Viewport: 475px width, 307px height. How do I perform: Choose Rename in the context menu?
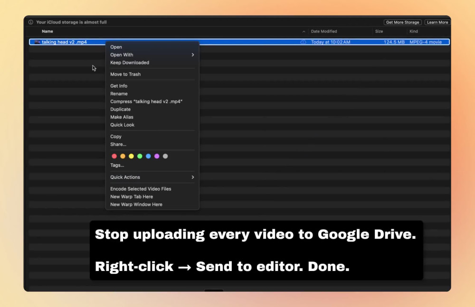coord(152,94)
